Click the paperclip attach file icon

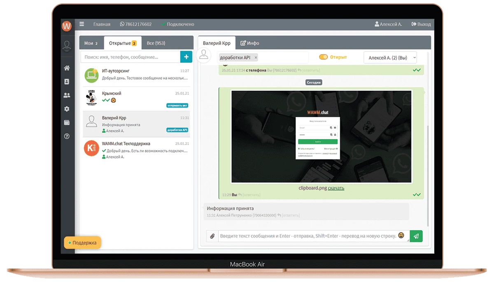[212, 236]
